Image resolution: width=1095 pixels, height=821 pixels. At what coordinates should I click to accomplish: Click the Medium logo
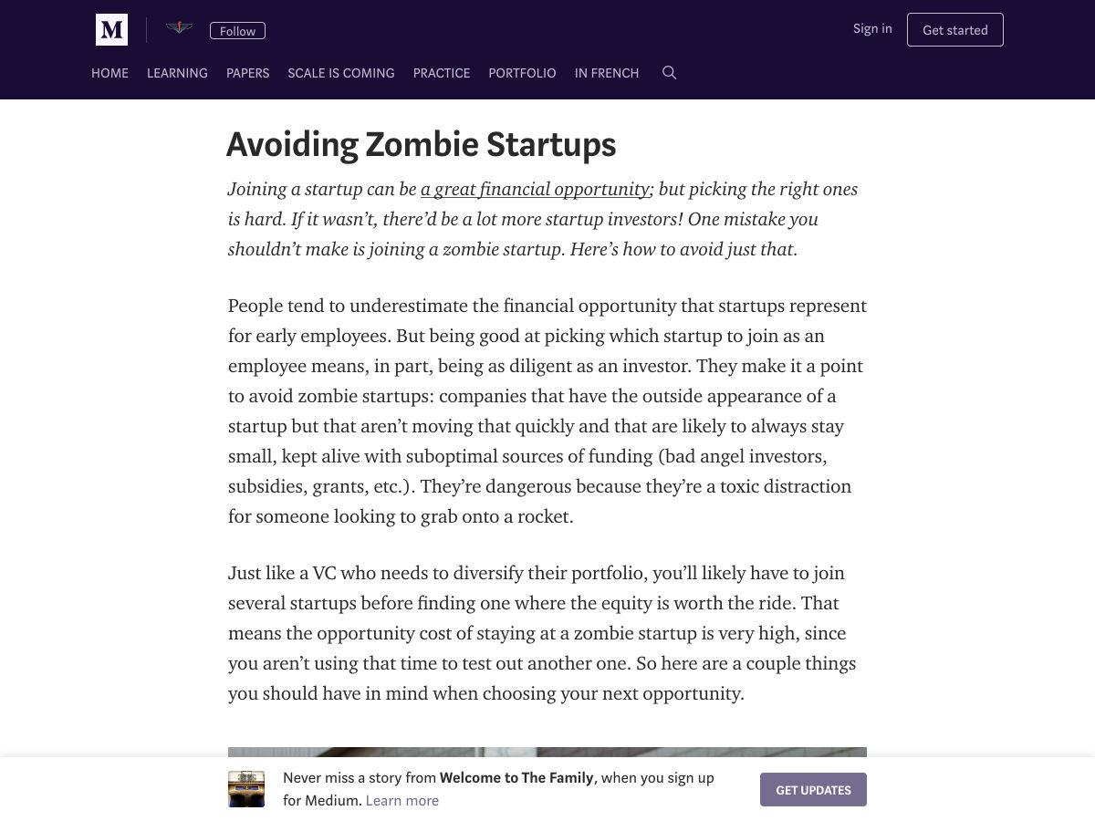[x=111, y=30]
